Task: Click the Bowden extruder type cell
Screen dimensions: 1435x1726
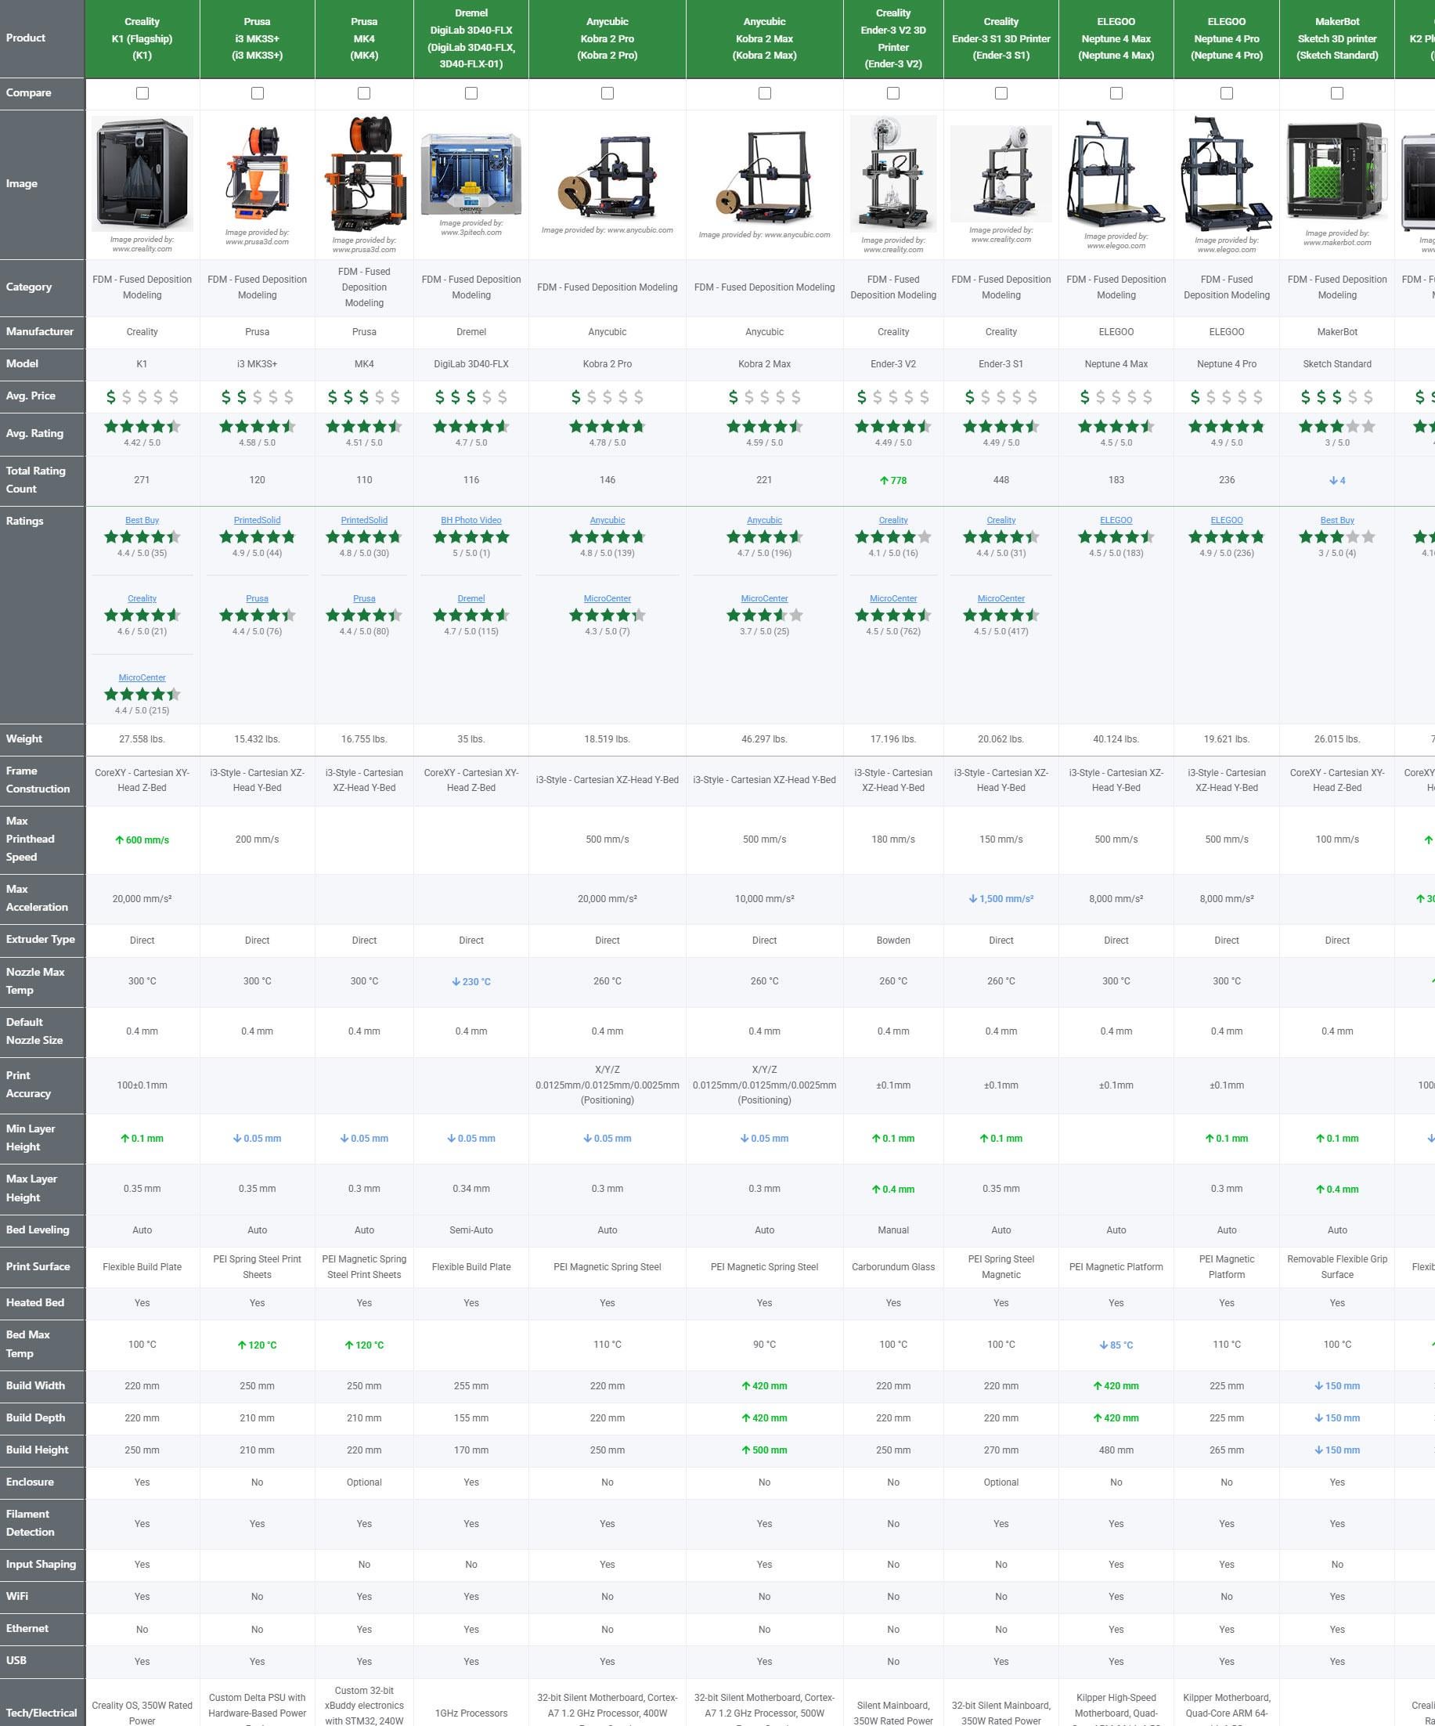Action: click(893, 941)
